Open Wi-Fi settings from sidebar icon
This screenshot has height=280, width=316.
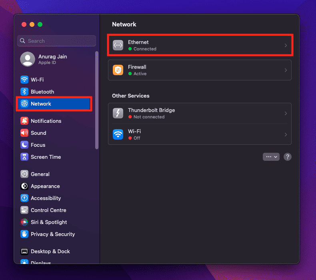pyautogui.click(x=24, y=80)
